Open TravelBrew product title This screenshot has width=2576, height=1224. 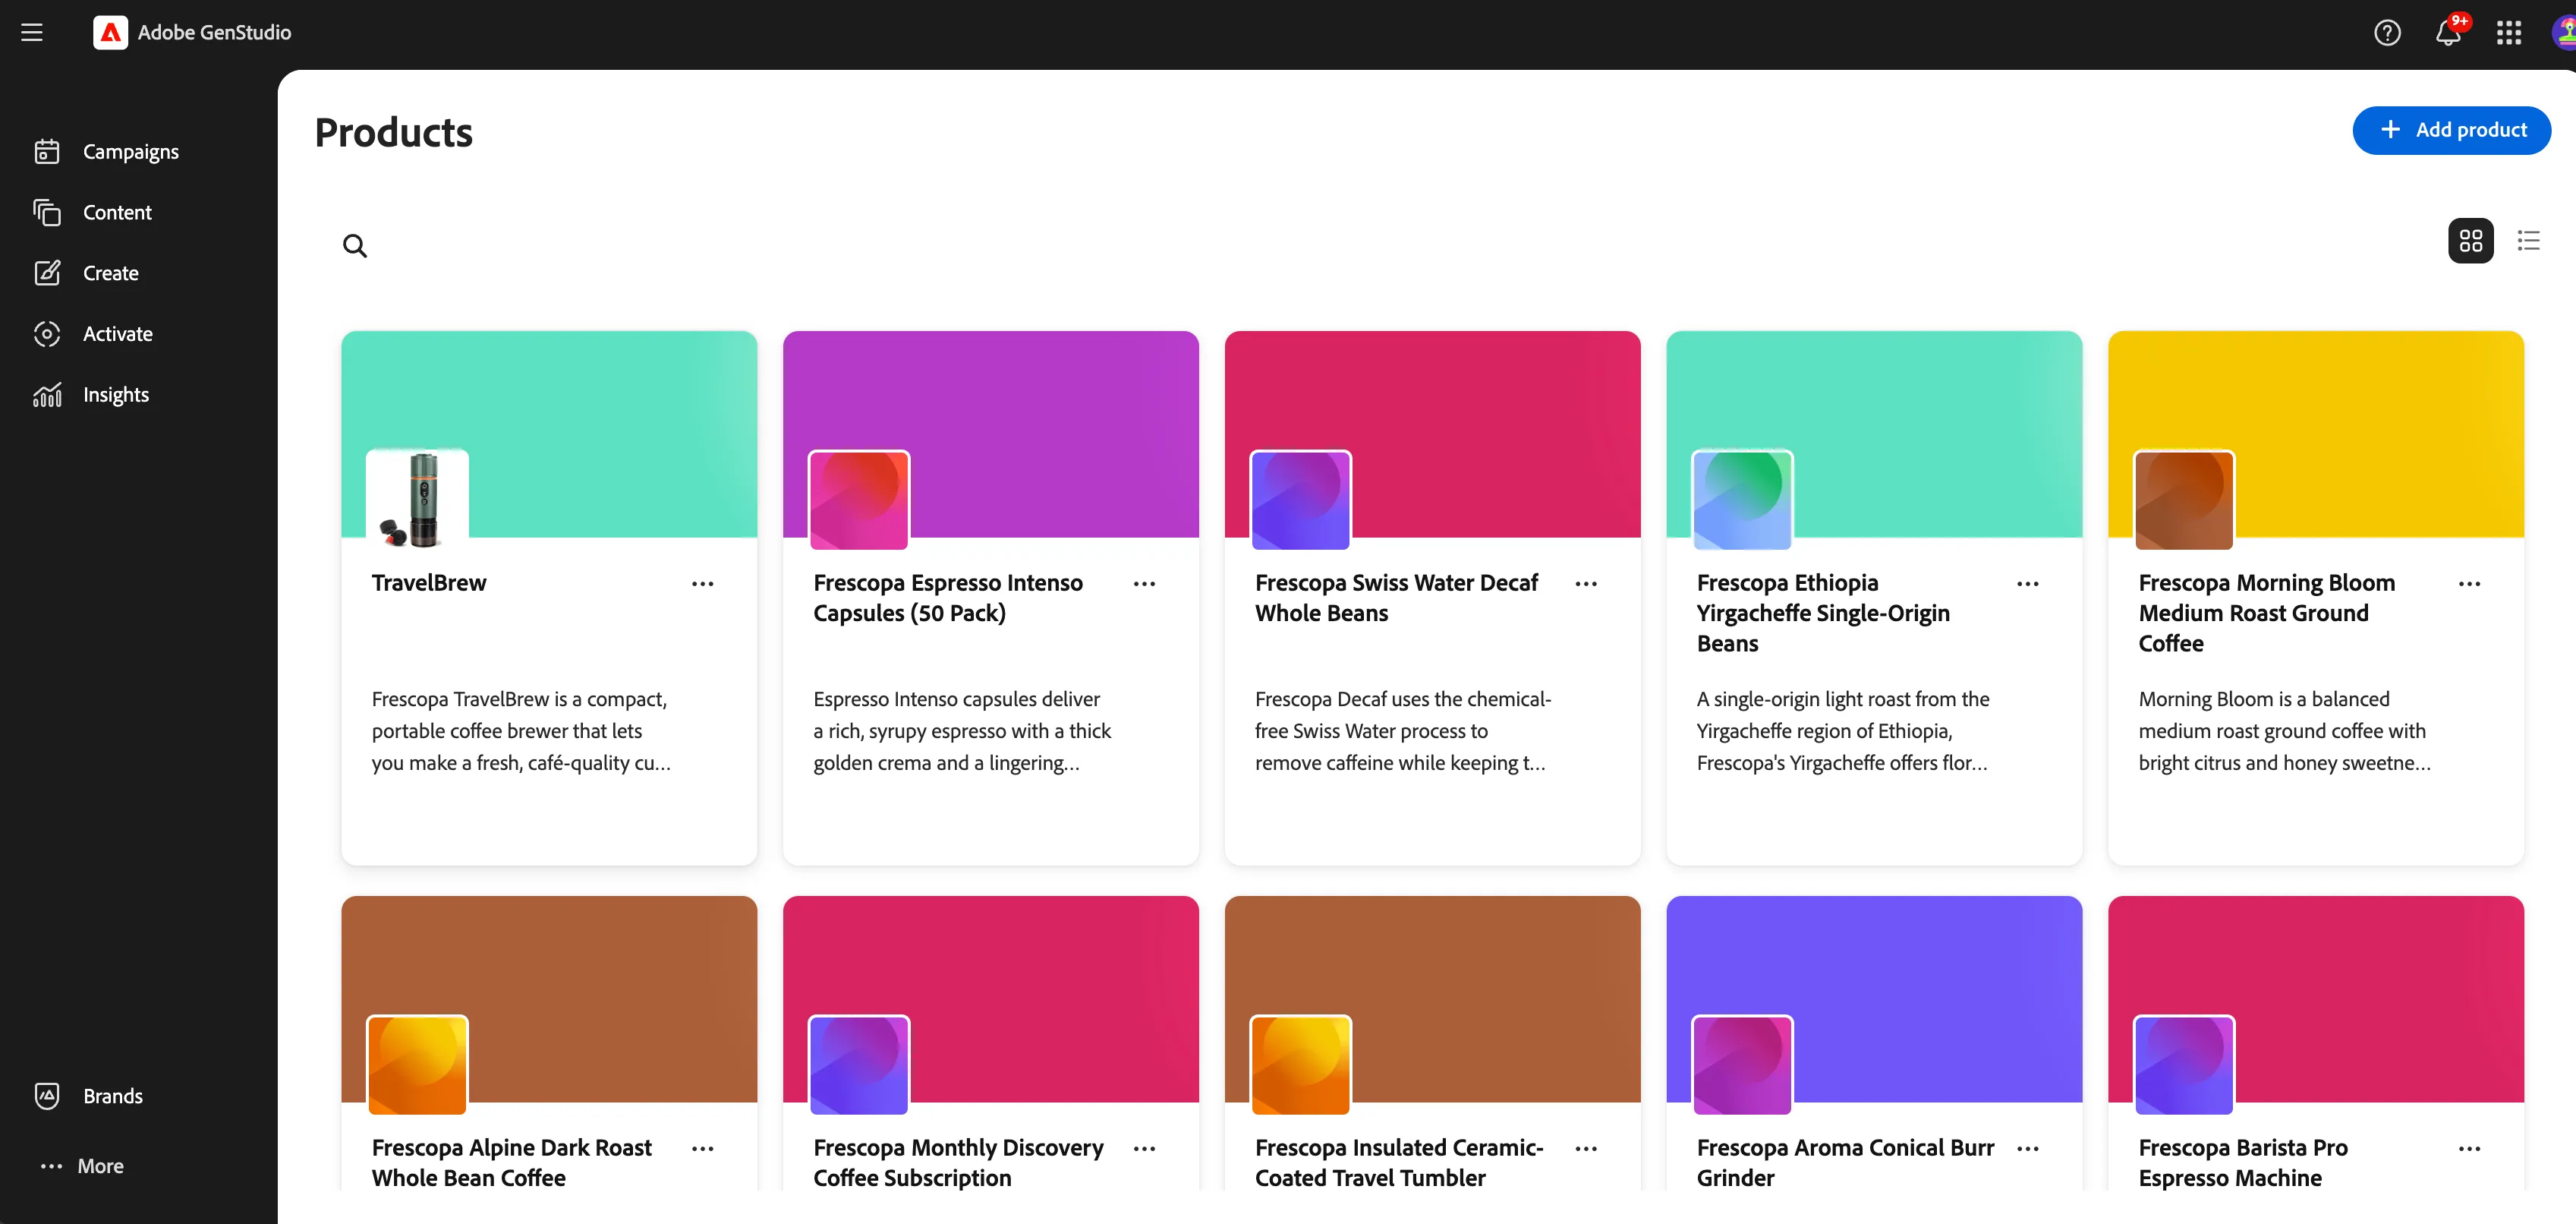coord(429,582)
